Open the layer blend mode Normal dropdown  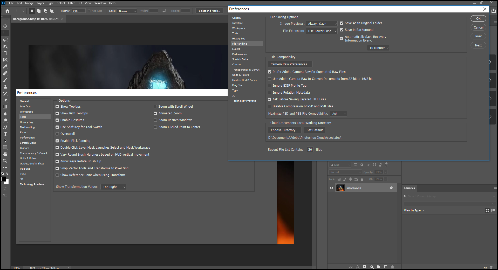pyautogui.click(x=345, y=172)
